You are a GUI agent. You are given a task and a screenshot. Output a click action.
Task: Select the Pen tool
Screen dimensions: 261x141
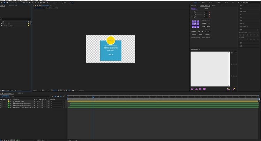tap(30, 3)
